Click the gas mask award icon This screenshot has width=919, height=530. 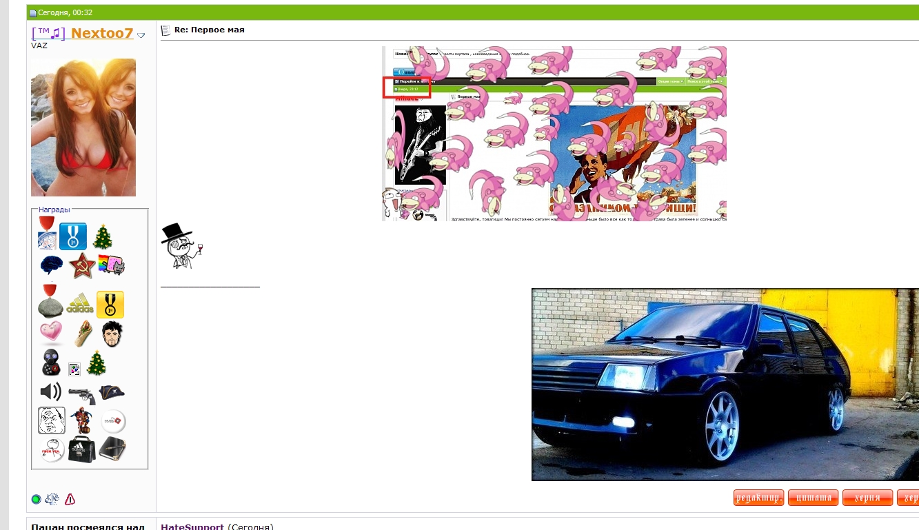pyautogui.click(x=51, y=363)
